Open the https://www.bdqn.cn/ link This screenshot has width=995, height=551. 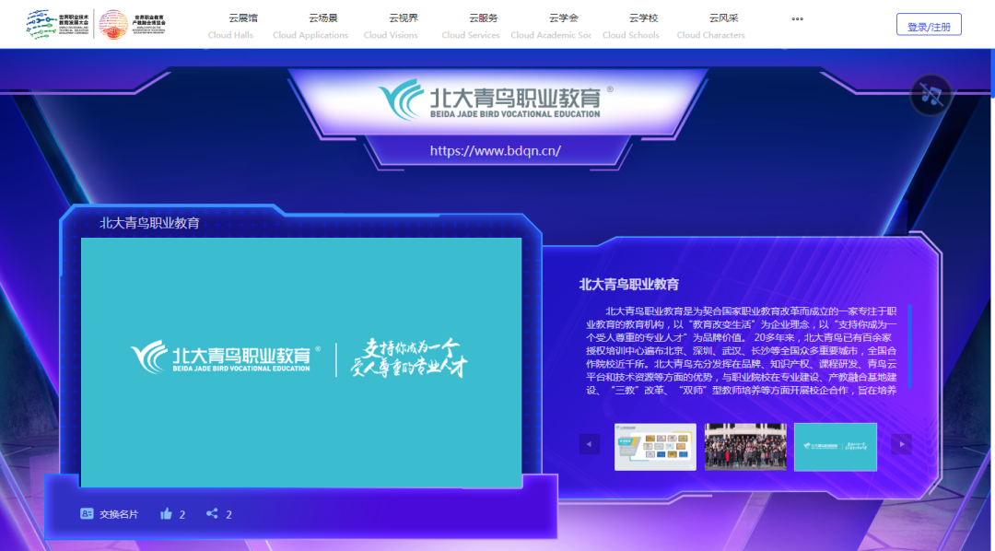495,150
